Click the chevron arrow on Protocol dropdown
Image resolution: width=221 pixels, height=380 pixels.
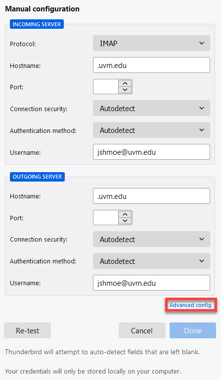202,43
